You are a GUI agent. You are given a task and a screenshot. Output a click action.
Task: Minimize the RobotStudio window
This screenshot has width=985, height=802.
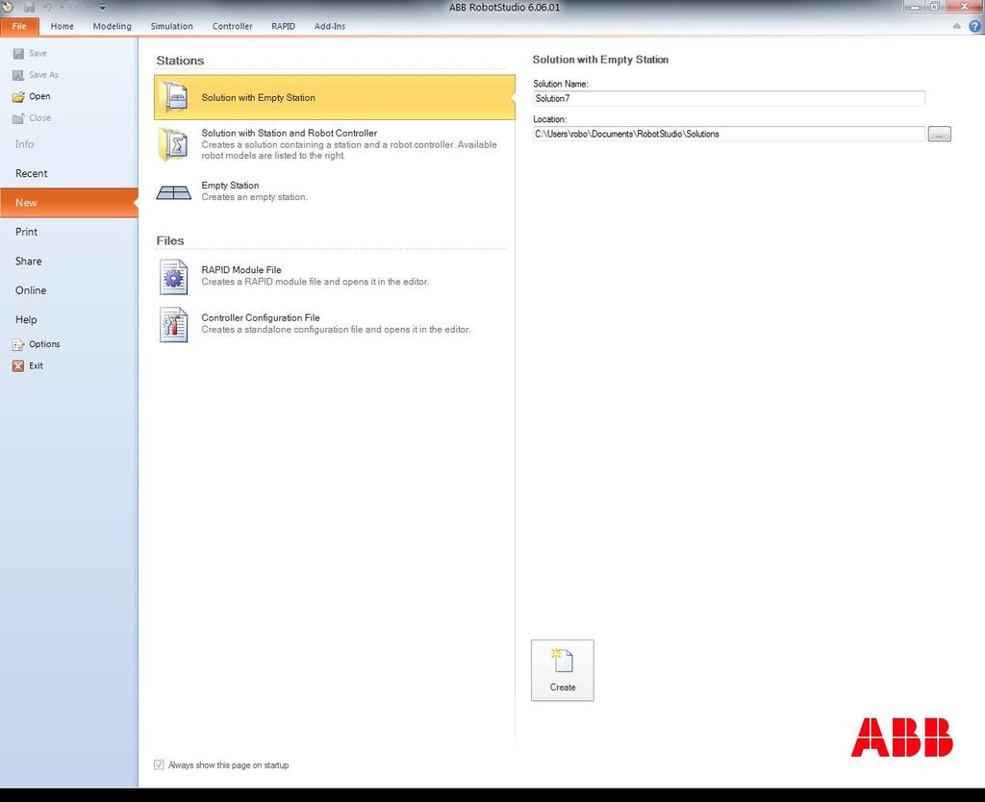[914, 7]
